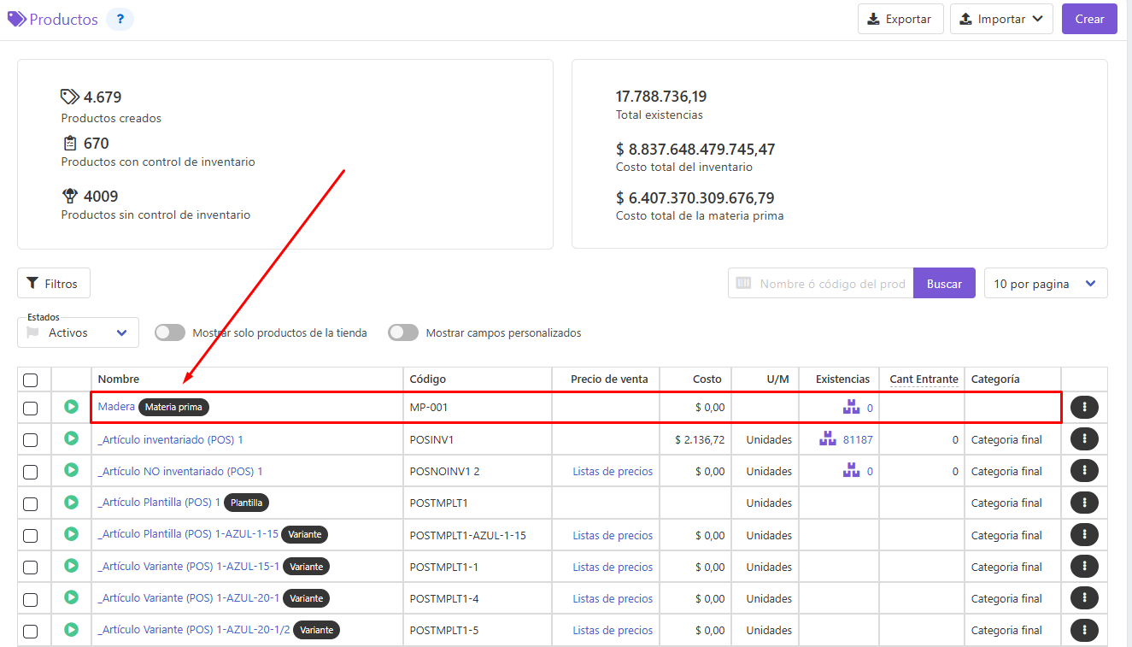
Task: Click green status icon of Artículo Plantilla row
Action: pyautogui.click(x=72, y=503)
